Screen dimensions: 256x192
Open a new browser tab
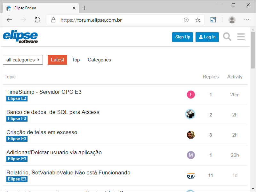[84, 8]
